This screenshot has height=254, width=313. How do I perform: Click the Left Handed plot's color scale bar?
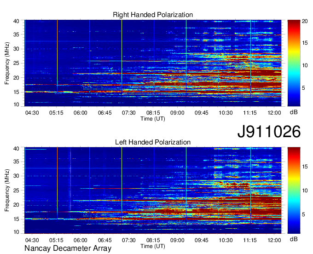tap(294, 190)
